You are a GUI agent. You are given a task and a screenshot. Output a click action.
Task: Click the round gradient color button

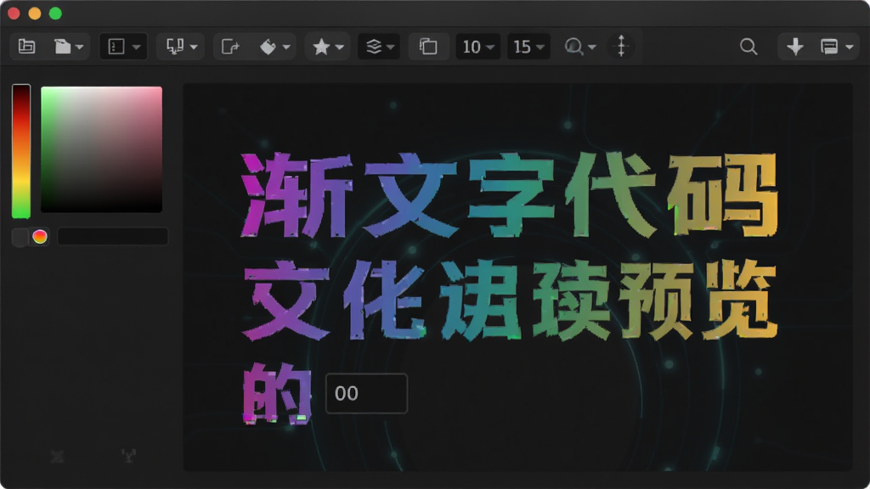pyautogui.click(x=40, y=237)
